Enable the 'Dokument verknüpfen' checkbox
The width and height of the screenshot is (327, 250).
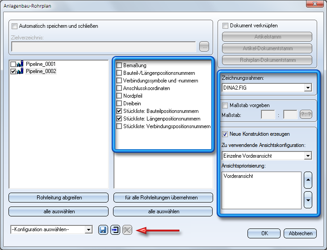[225, 26]
